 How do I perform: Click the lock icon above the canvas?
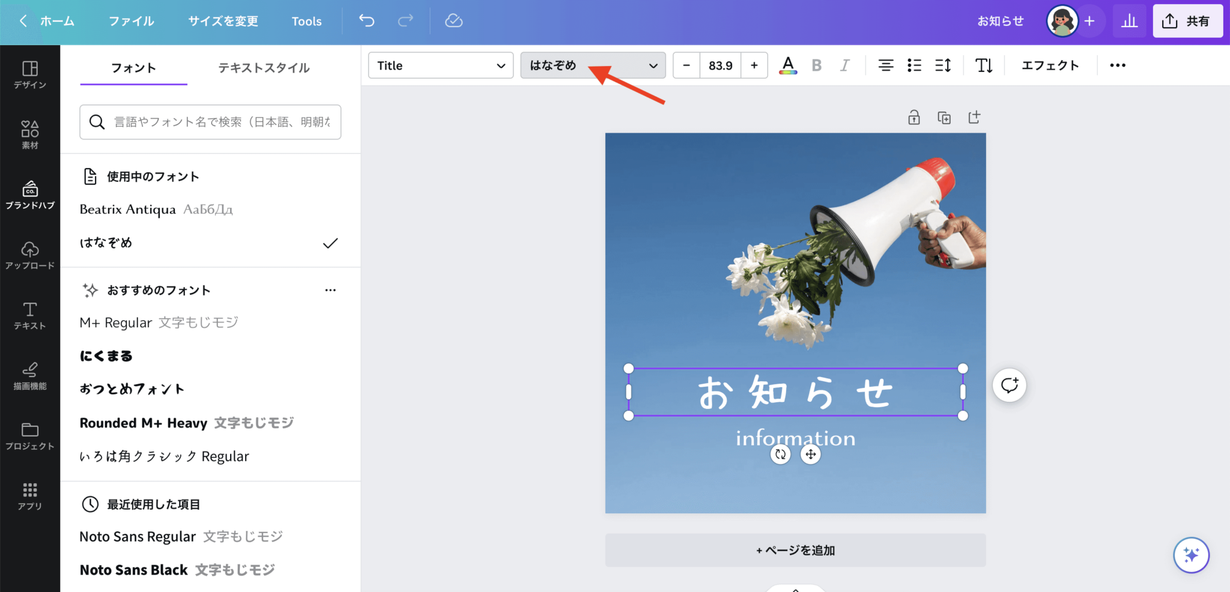913,118
